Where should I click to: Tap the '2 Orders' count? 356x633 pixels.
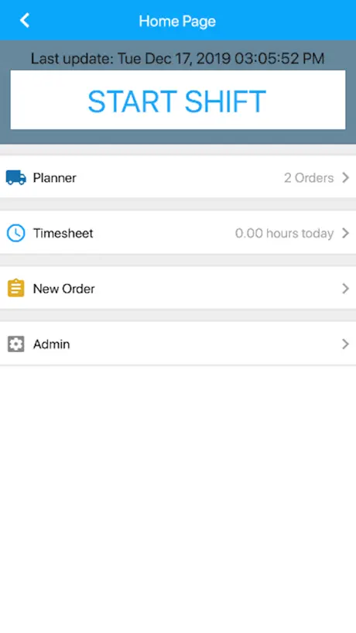pos(309,178)
